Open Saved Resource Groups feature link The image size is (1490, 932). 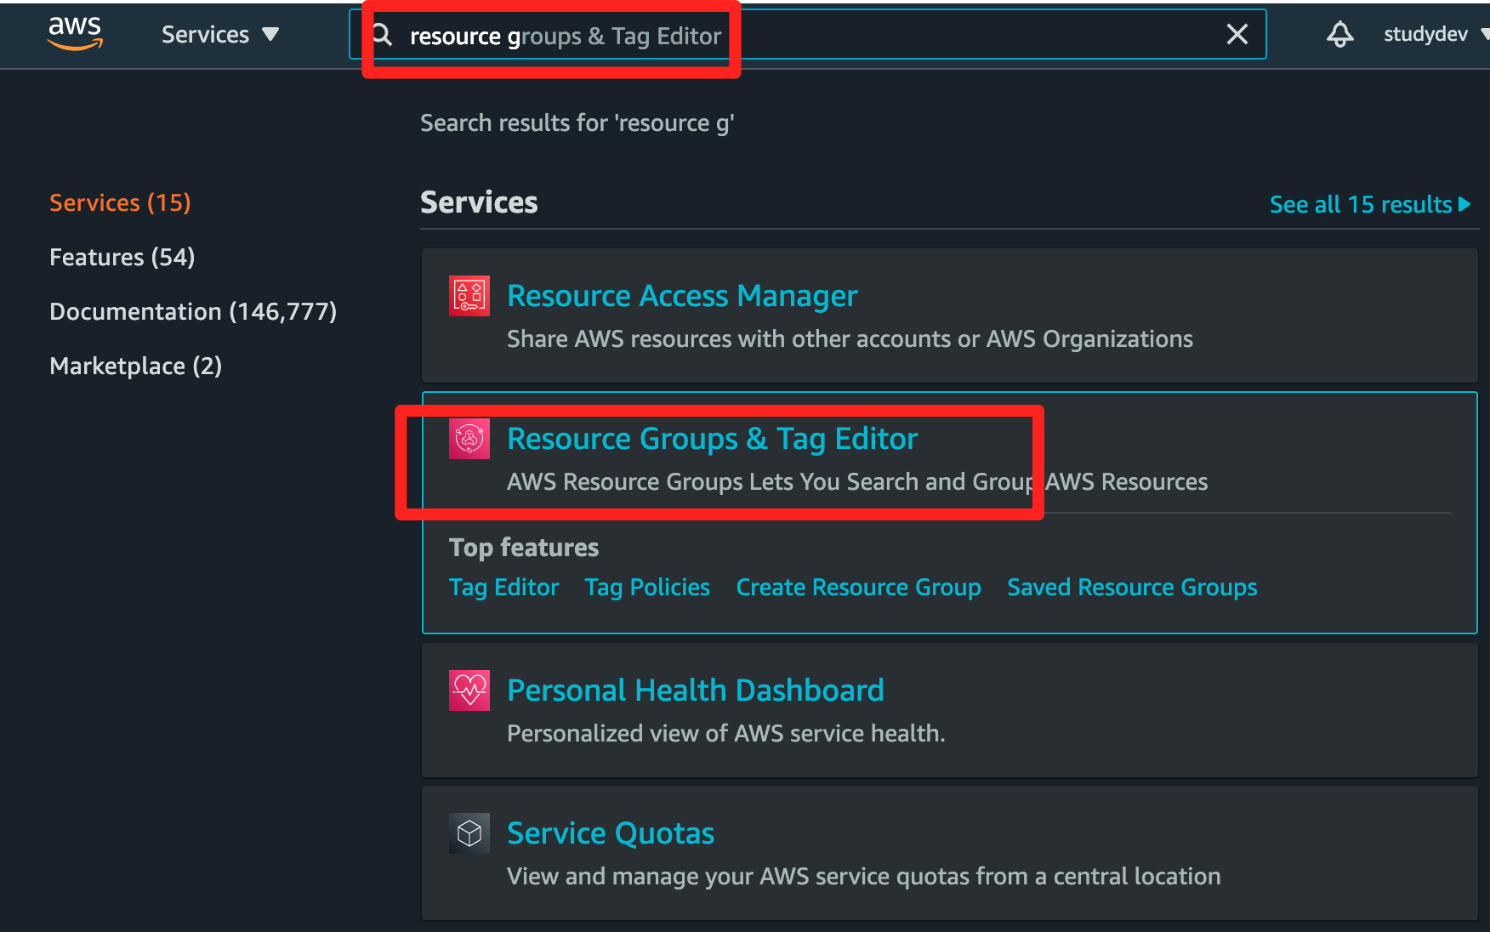click(x=1132, y=587)
